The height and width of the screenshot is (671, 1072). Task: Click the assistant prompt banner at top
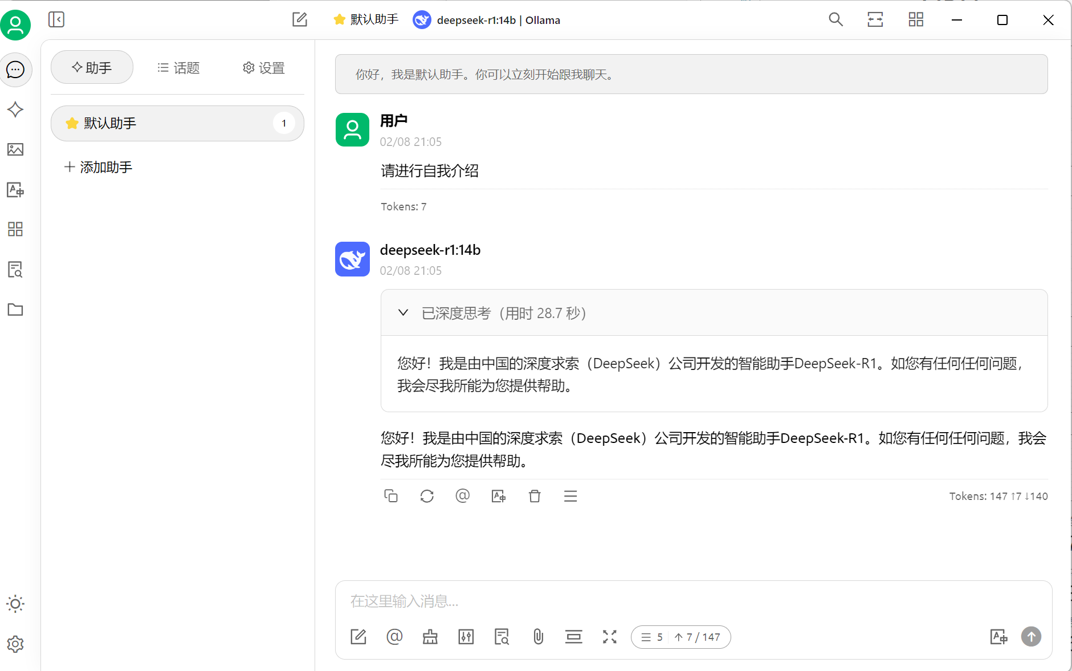(x=691, y=74)
